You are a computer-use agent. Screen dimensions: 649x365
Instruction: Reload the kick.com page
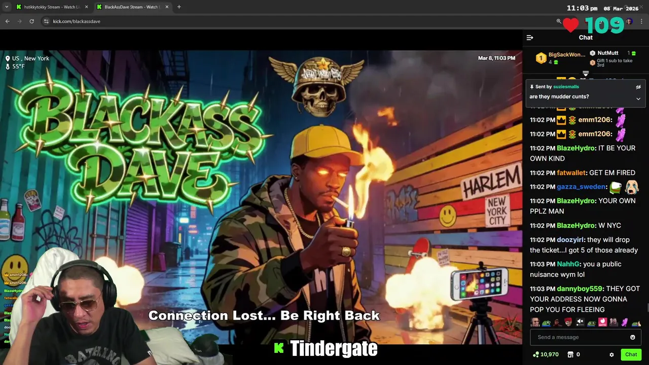31,21
